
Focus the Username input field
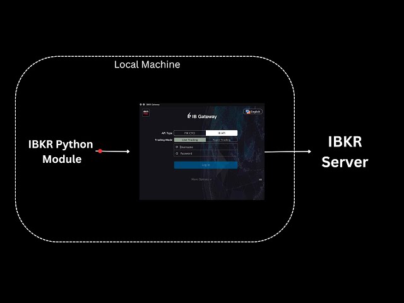(206, 147)
